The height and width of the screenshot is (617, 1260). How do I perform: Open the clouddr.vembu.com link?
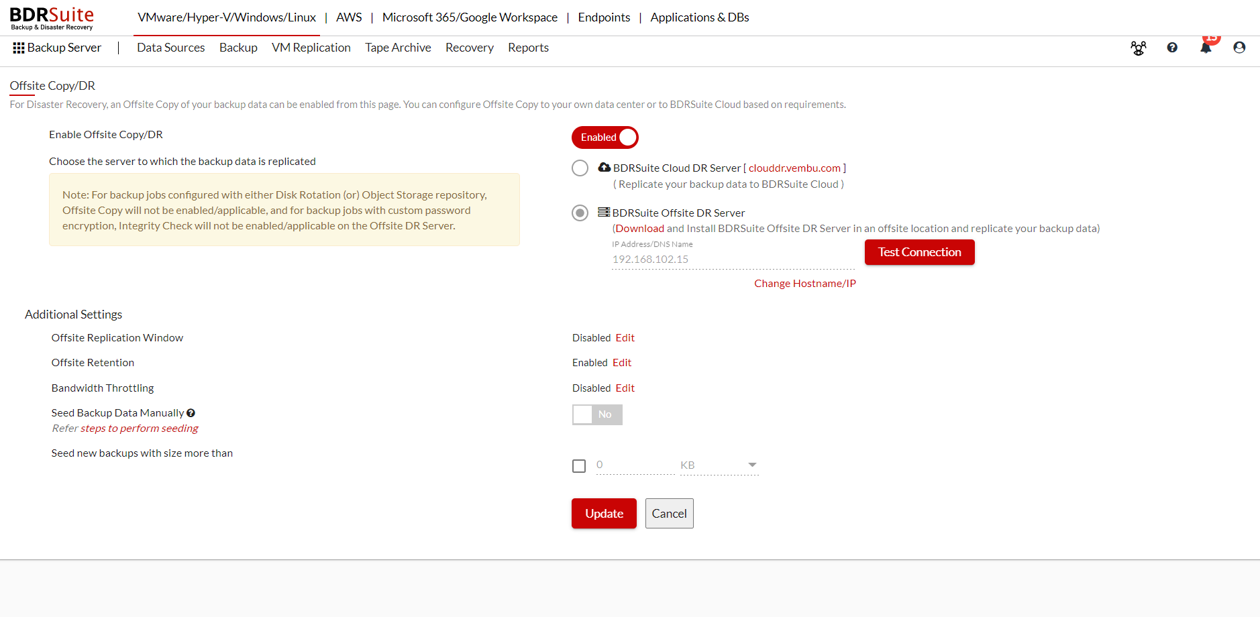[x=794, y=168]
